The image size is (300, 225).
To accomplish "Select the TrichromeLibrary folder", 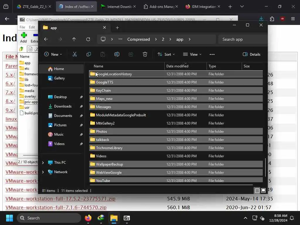I will (176, 148).
